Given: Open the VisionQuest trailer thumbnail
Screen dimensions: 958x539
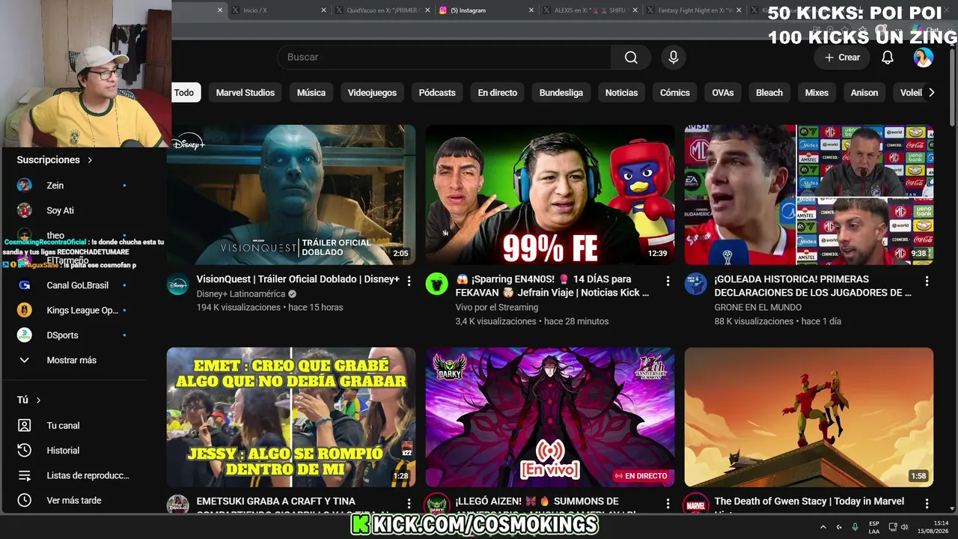Looking at the screenshot, I should [x=291, y=195].
